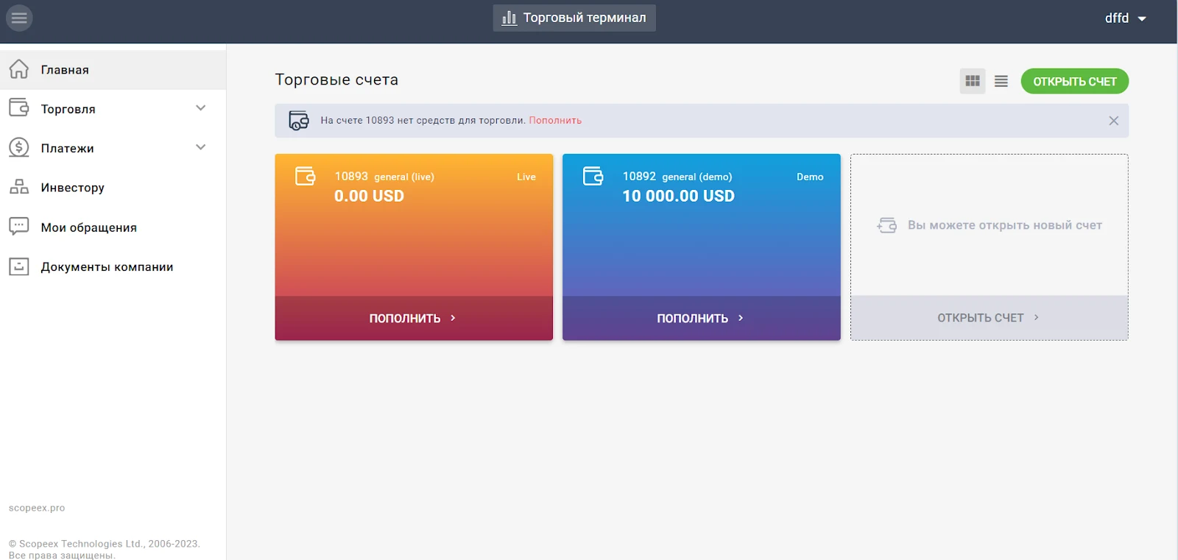Click the green ОТКРЫТЬ СЧЕТ button
Image resolution: width=1178 pixels, height=560 pixels.
(x=1075, y=81)
